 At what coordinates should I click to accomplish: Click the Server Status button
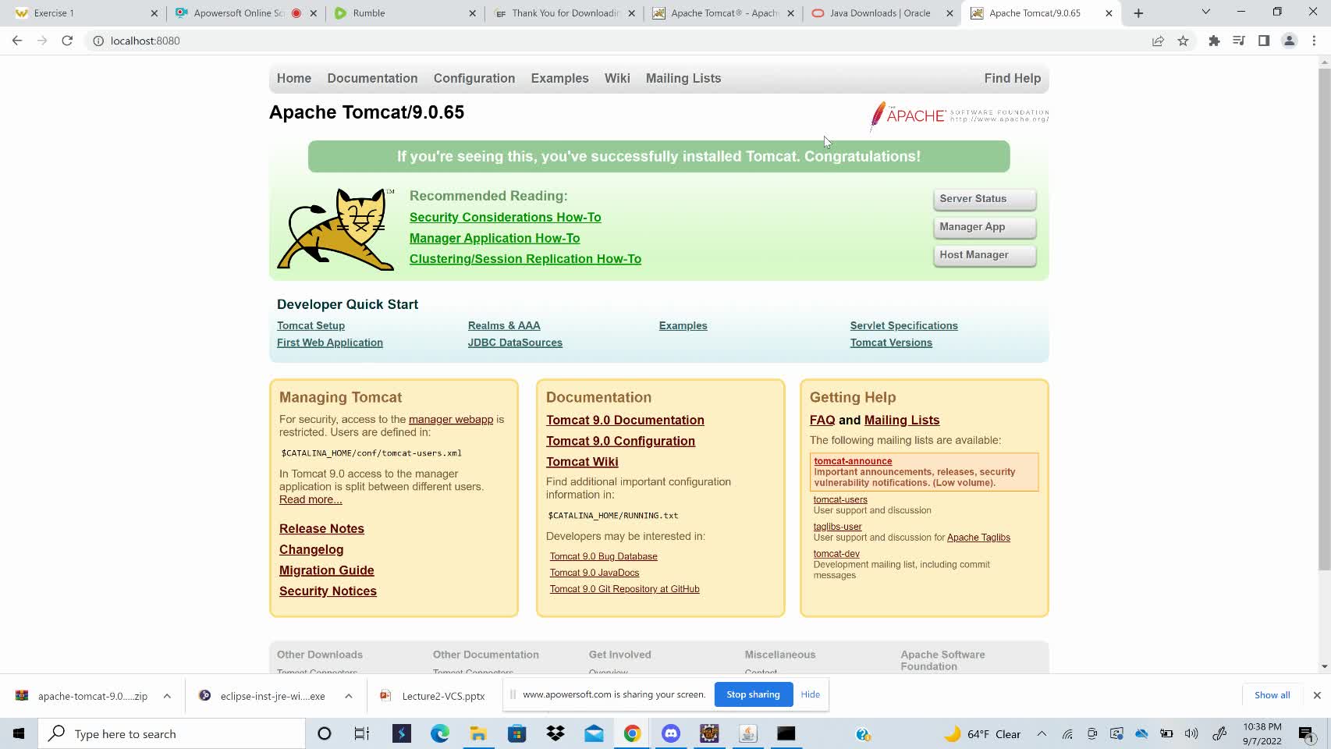(x=985, y=199)
